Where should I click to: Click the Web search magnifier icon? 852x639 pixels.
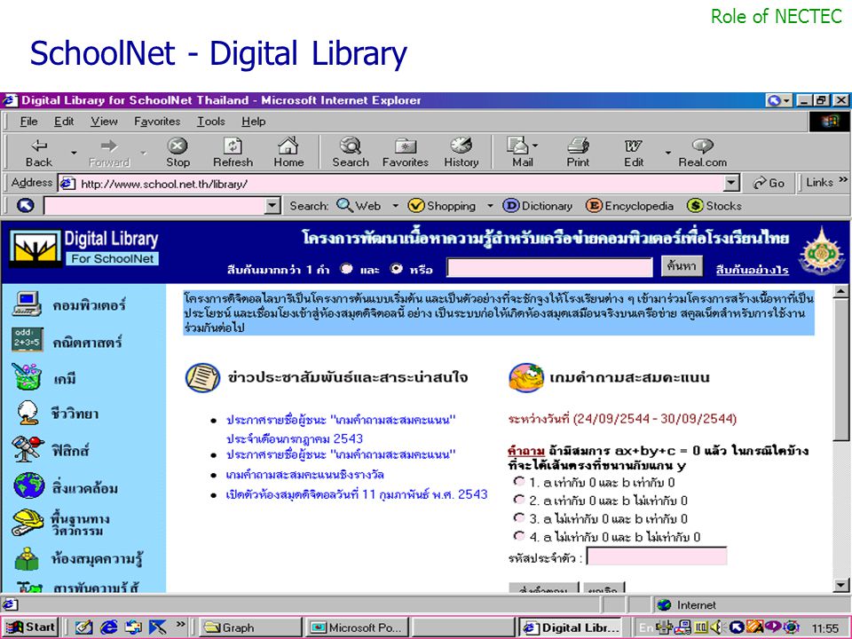[x=344, y=205]
